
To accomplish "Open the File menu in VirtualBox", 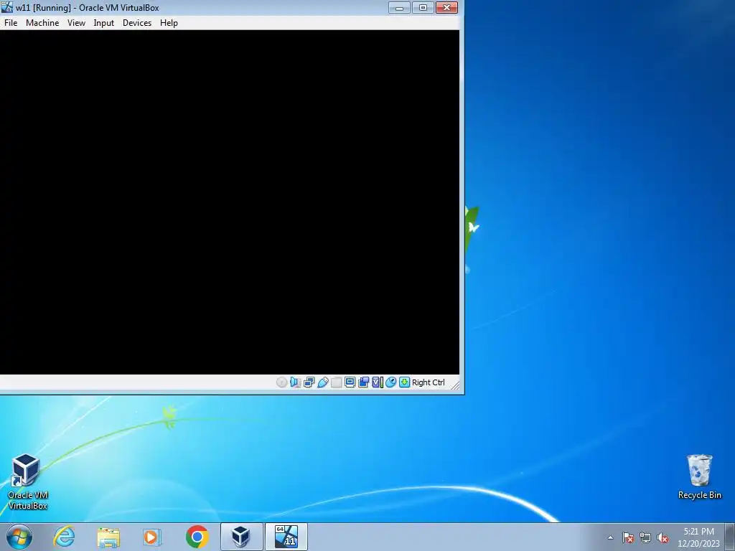I will (x=11, y=22).
